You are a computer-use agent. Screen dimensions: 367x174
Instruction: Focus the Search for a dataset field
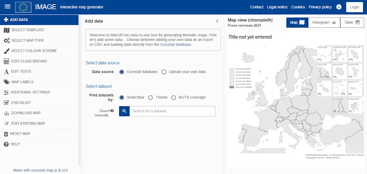coord(172,111)
